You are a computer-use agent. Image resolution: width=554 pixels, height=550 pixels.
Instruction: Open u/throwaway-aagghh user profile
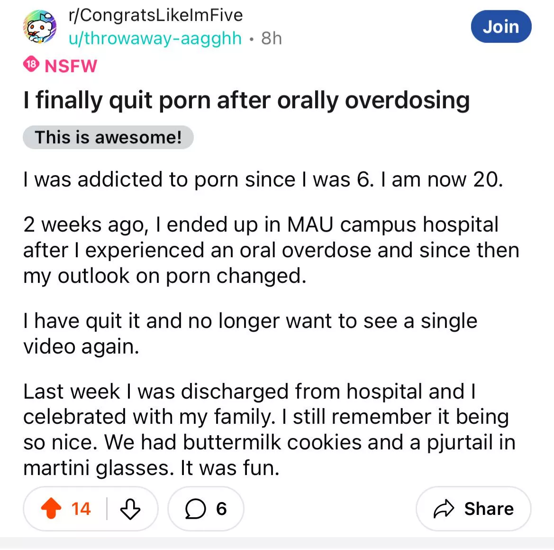[x=155, y=38]
